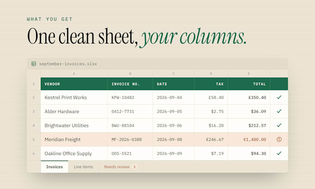Select row number 6
This screenshot has width=315, height=189.
tap(33, 153)
